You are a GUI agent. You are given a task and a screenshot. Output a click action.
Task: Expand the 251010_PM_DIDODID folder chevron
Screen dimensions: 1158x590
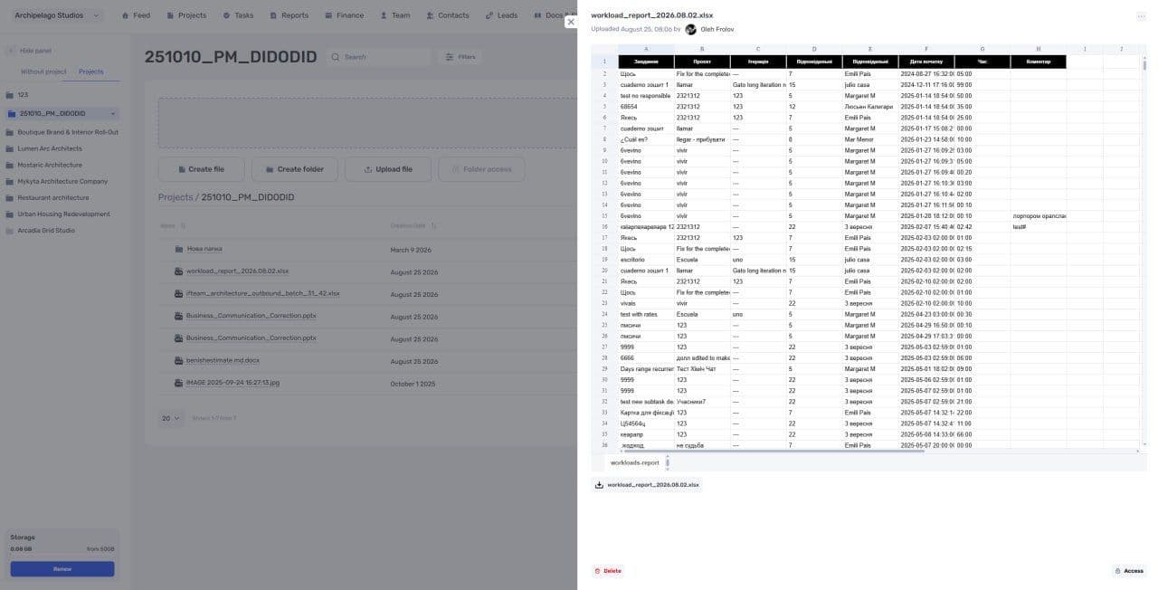click(113, 114)
